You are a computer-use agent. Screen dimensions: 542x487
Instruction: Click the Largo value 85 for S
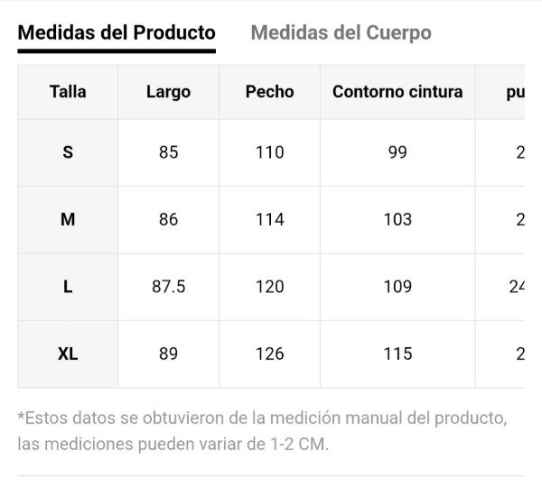tap(168, 152)
